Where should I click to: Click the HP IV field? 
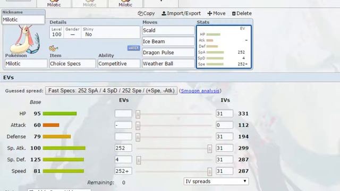click(224, 114)
